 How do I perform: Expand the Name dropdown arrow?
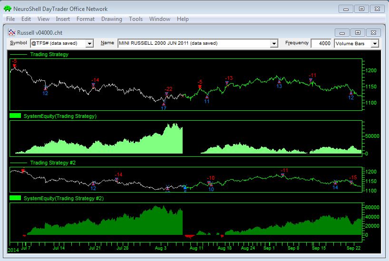tap(274, 43)
